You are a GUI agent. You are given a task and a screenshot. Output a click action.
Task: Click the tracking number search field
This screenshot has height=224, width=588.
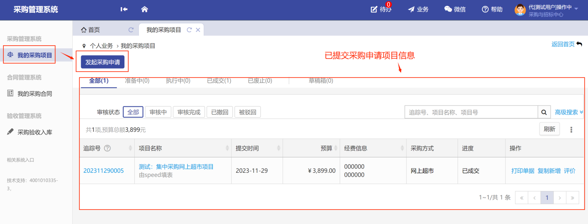tap(471, 112)
